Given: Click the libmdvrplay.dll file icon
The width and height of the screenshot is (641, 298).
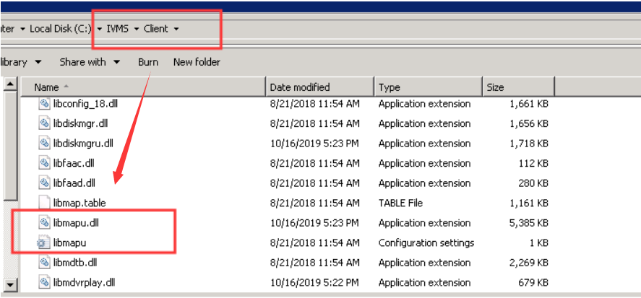Looking at the screenshot, I should tap(44, 283).
